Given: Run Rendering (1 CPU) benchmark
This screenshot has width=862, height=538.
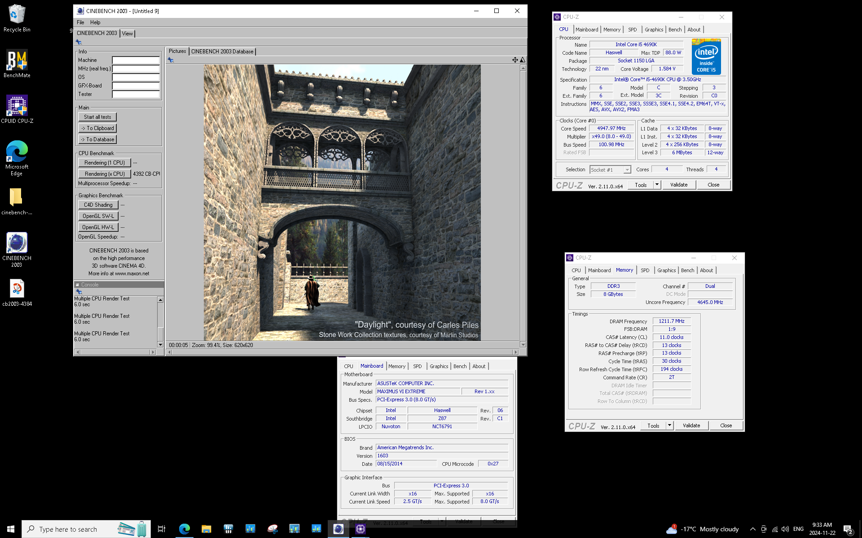Looking at the screenshot, I should [105, 163].
